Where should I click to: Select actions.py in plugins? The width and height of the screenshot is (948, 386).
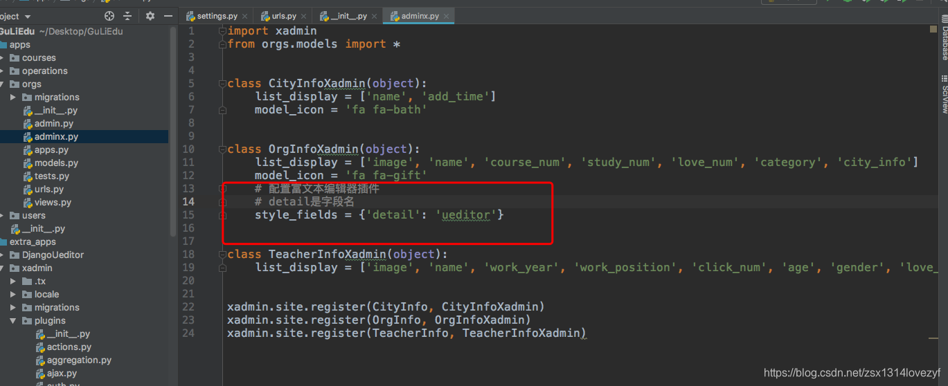click(x=69, y=347)
